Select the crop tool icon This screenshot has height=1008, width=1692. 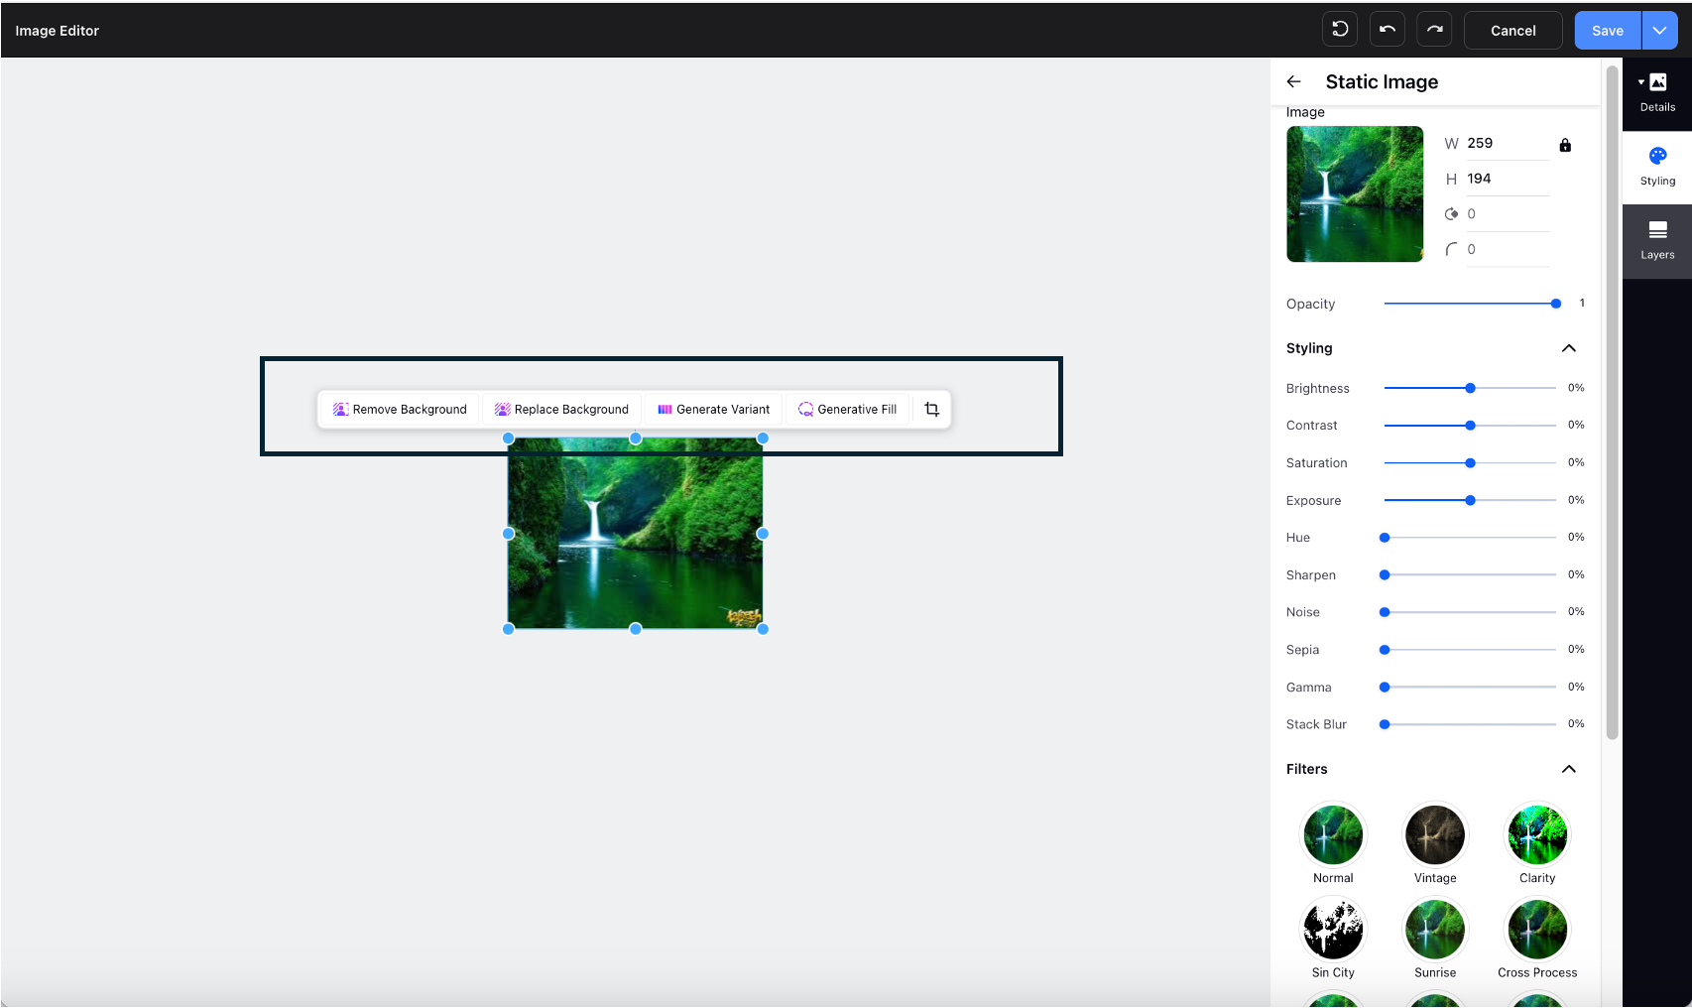click(x=931, y=409)
